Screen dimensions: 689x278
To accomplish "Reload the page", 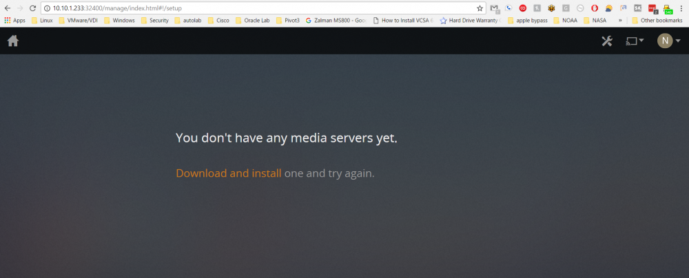I will point(32,8).
